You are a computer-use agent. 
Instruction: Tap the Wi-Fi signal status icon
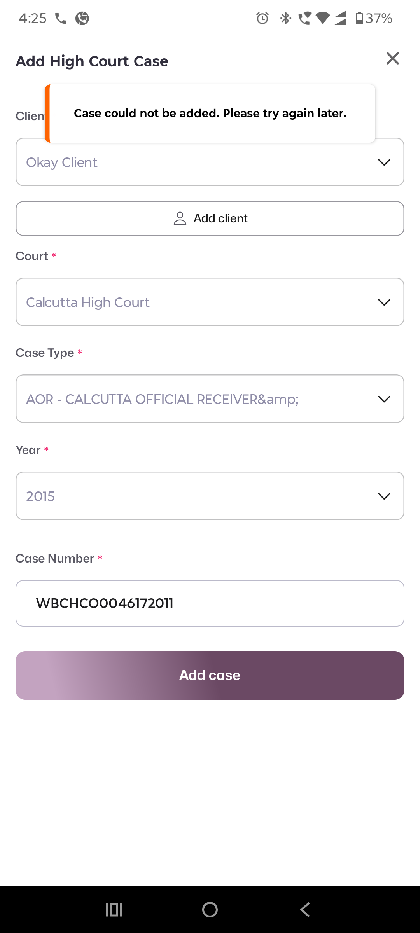(x=322, y=18)
